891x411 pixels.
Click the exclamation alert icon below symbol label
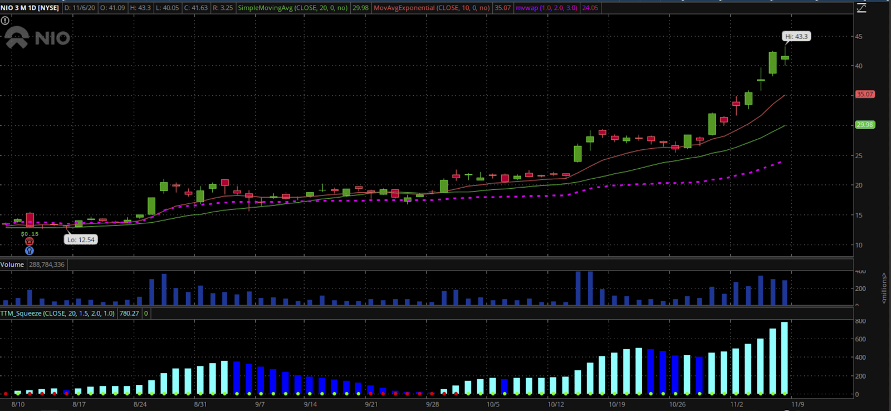coord(5,21)
